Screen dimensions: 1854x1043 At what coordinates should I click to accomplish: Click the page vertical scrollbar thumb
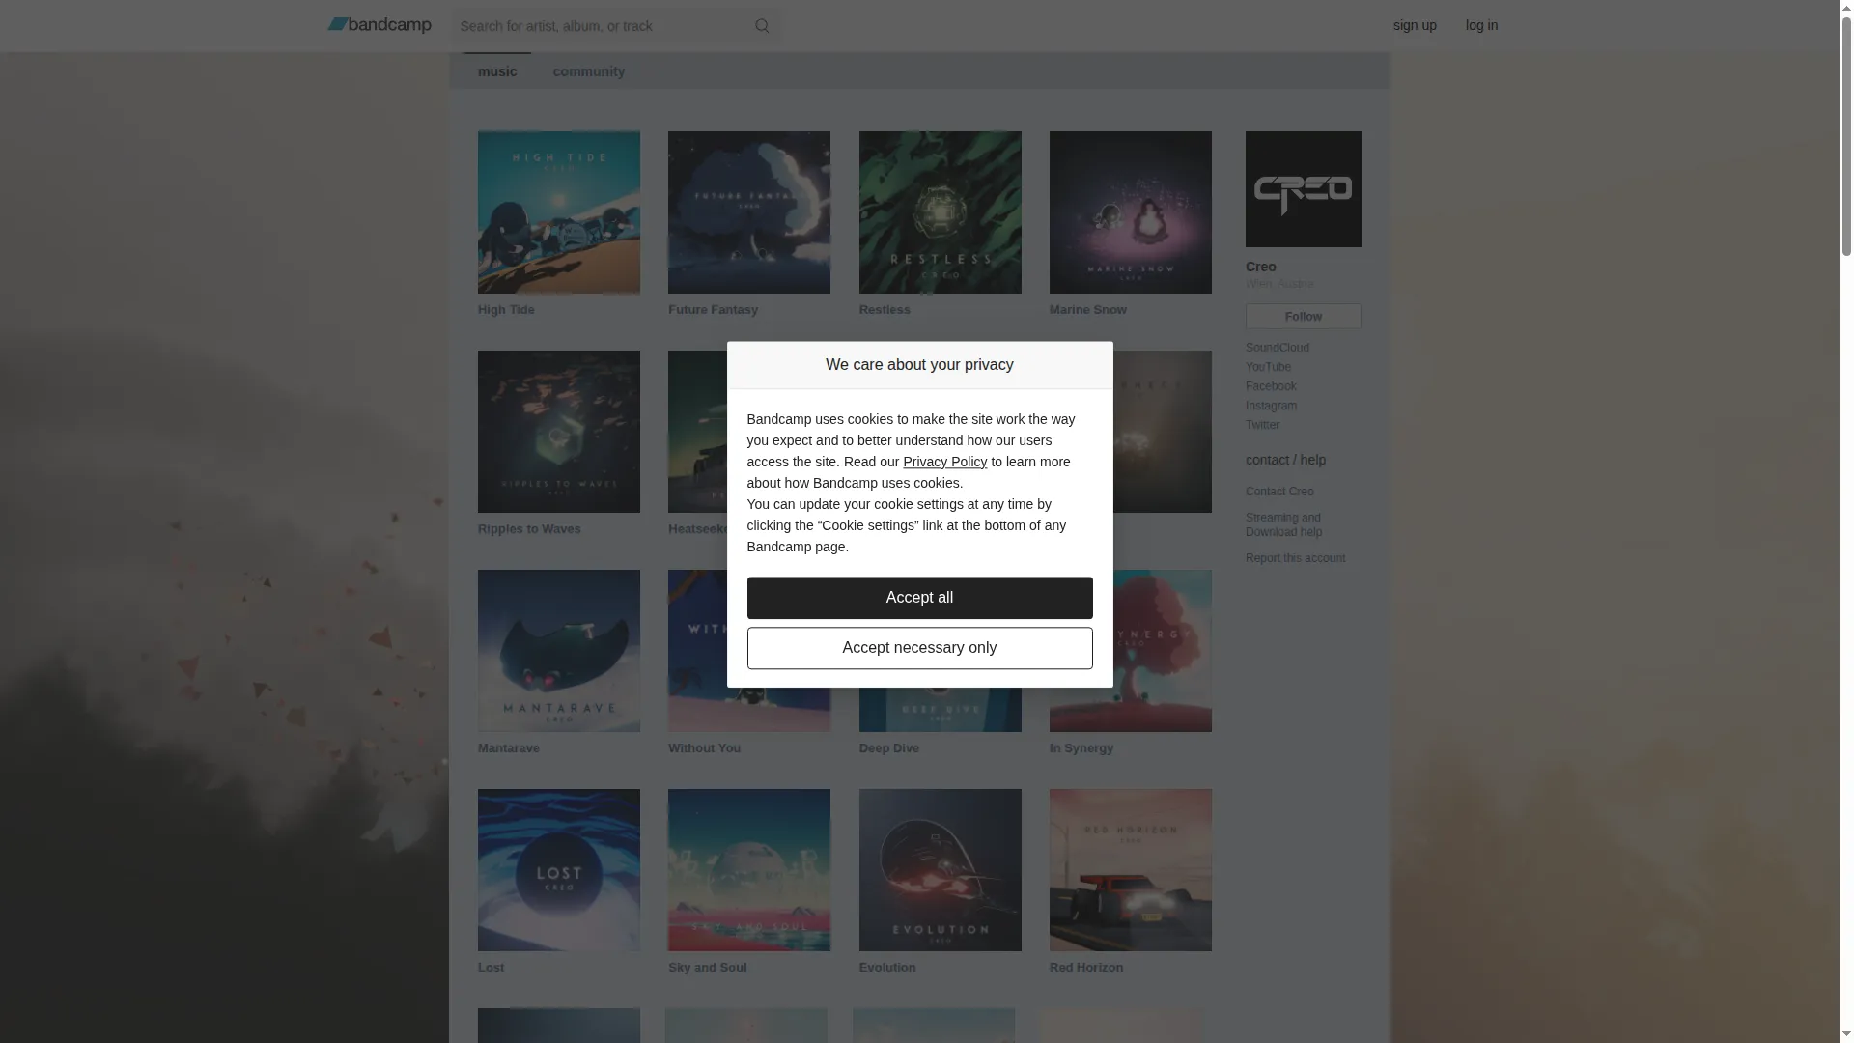pyautogui.click(x=1846, y=135)
